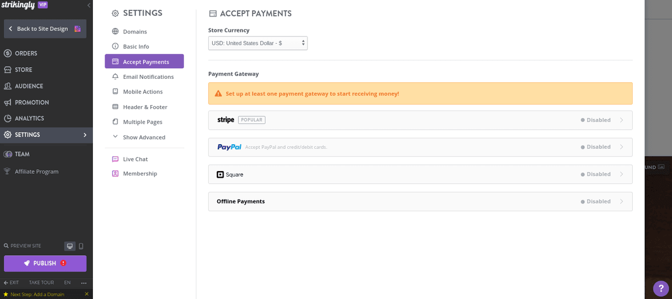672x299 pixels.
Task: Open the help question mark button
Action: coord(661,288)
